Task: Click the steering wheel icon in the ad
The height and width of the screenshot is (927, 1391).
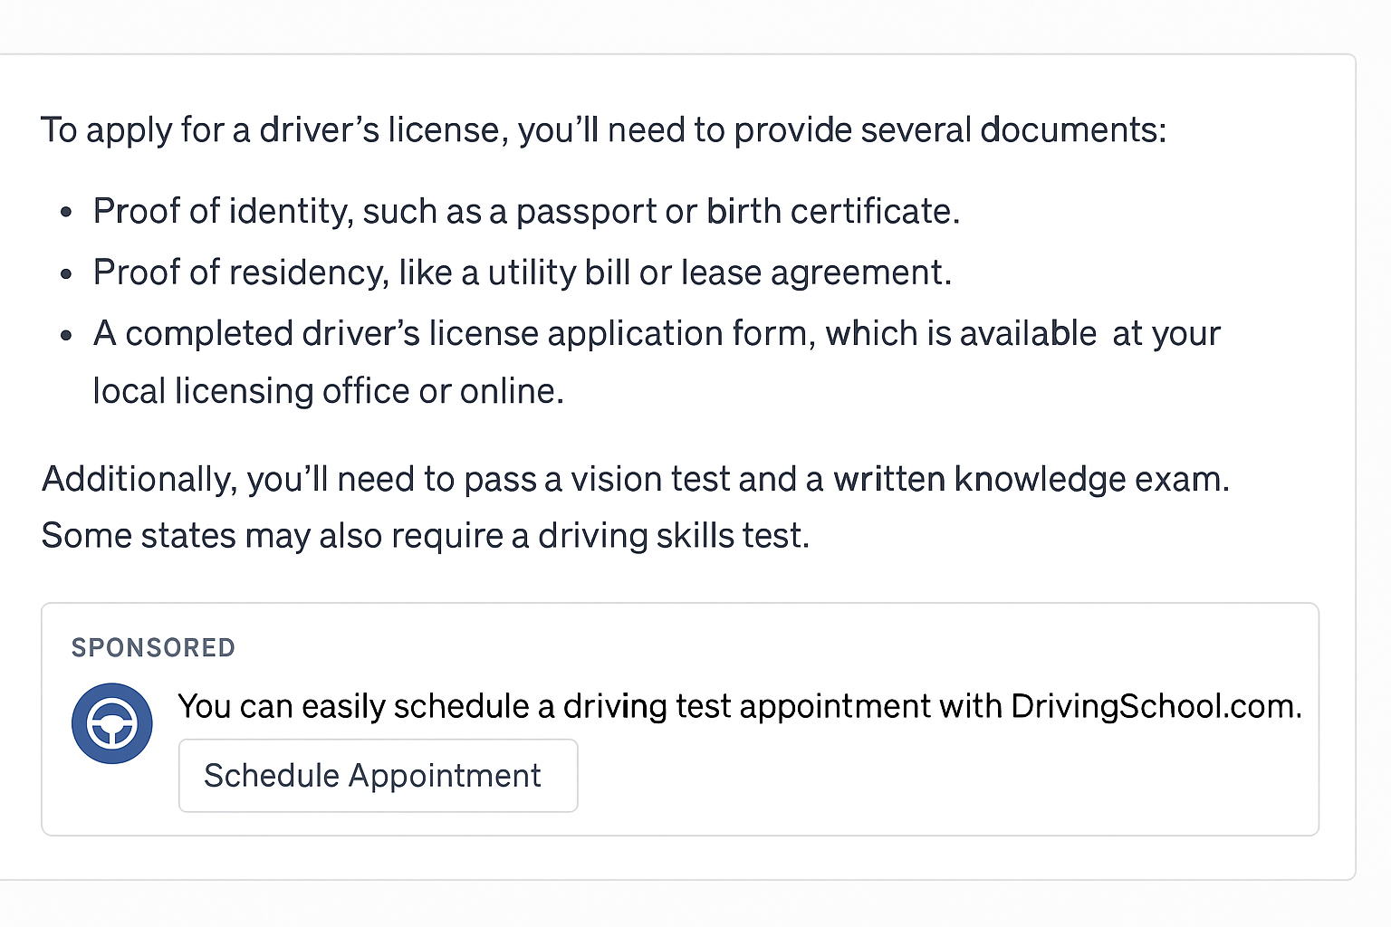Action: [112, 723]
